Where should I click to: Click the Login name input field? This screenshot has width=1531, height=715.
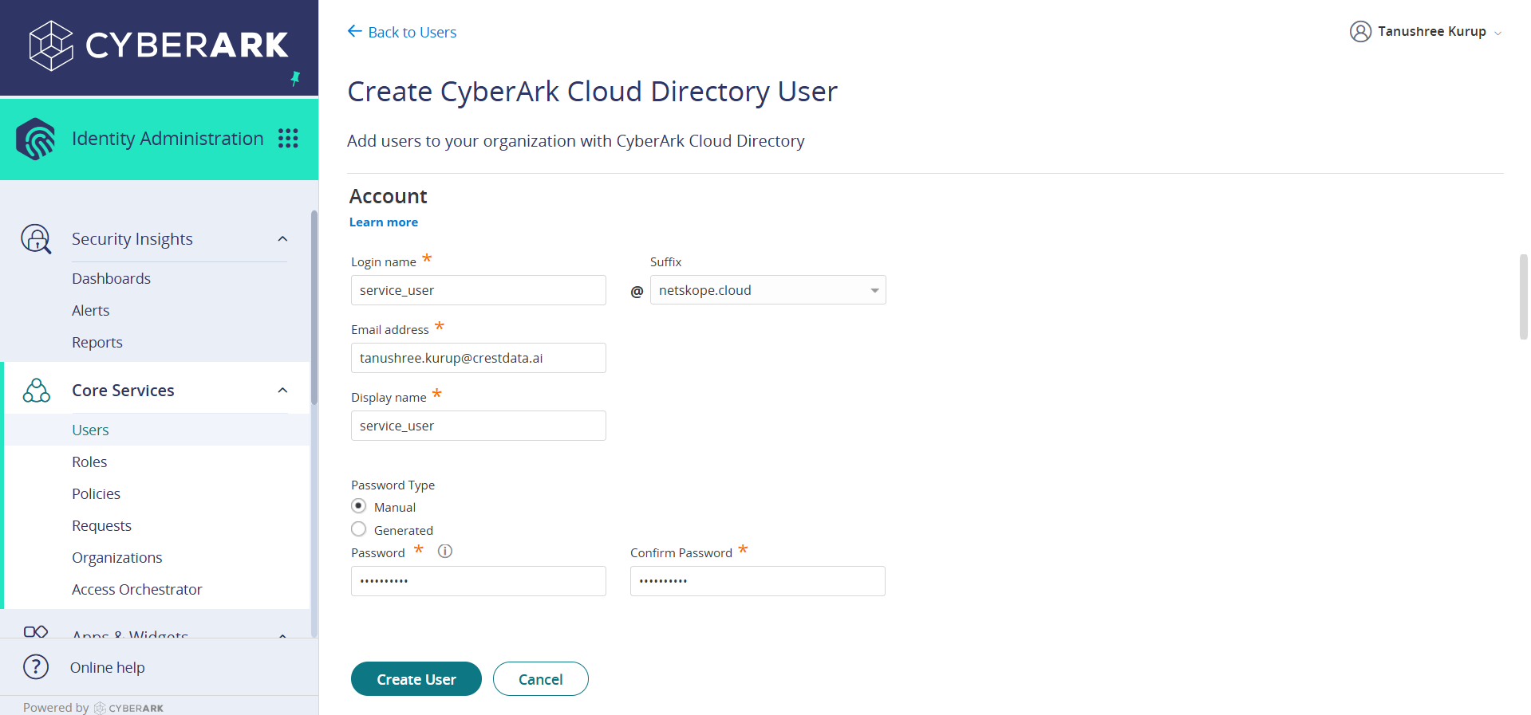point(479,290)
